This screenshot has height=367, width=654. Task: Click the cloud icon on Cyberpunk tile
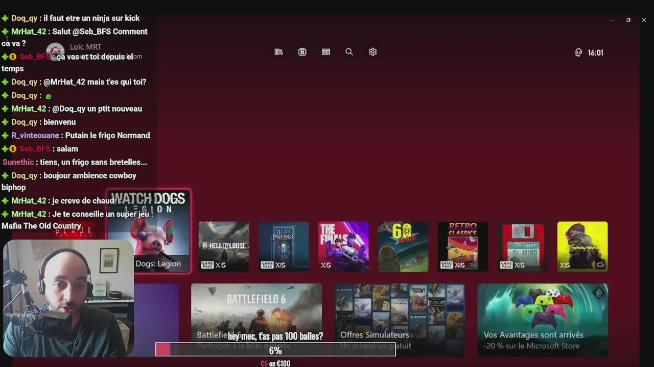pos(600,265)
